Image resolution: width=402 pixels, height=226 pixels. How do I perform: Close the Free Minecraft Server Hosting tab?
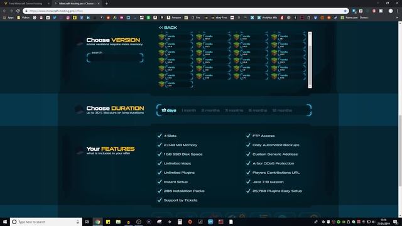(48, 4)
